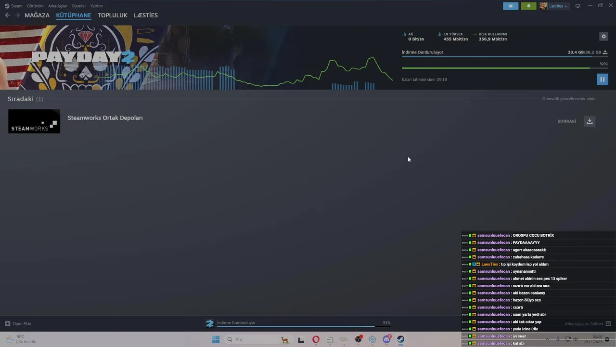Open the weather widget showing 16°C
The width and height of the screenshot is (616, 347).
point(21,339)
